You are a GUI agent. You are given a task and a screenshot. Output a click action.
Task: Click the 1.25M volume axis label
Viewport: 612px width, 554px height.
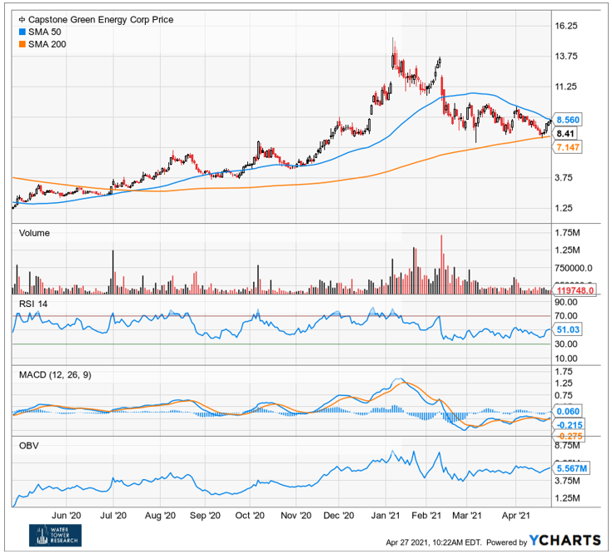[x=568, y=250]
